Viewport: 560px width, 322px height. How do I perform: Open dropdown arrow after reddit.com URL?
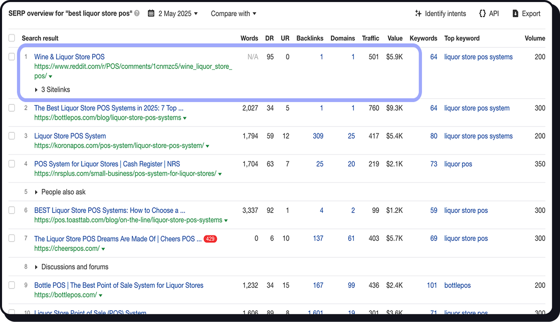point(50,76)
